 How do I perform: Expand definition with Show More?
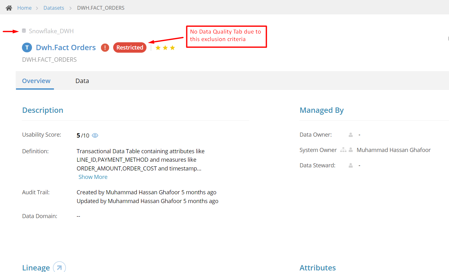(x=93, y=177)
